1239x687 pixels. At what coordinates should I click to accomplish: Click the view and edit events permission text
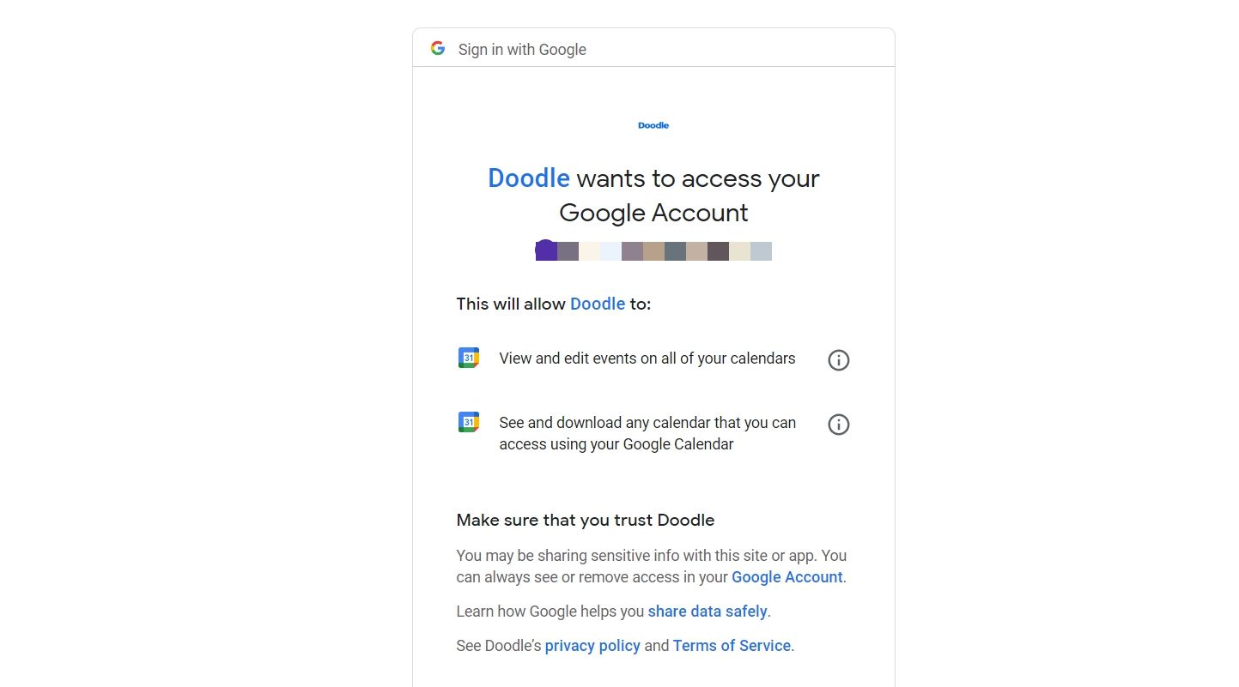pyautogui.click(x=647, y=359)
